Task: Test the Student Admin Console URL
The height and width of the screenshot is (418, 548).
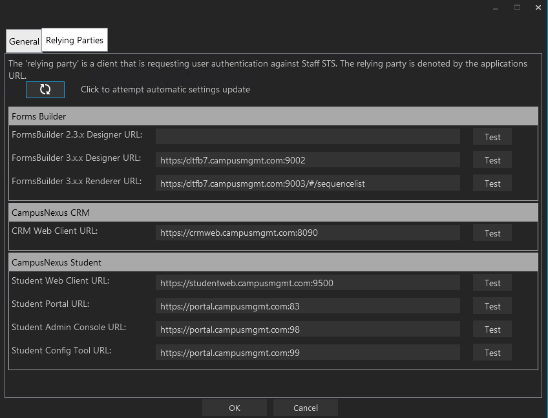Action: click(x=492, y=329)
